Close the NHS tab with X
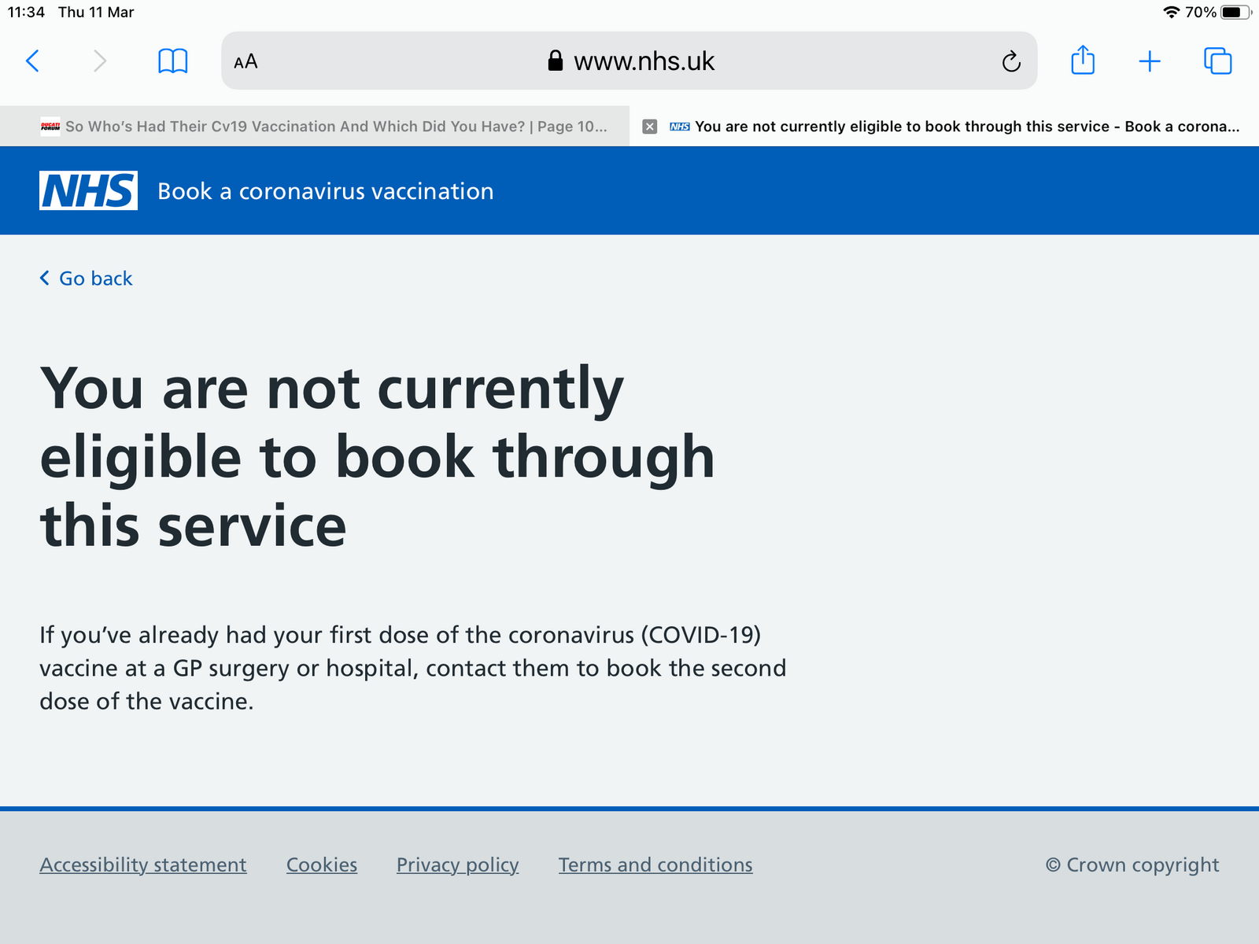Viewport: 1259px width, 944px height. (x=650, y=127)
